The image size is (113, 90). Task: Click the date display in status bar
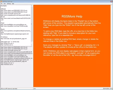pos(106,88)
